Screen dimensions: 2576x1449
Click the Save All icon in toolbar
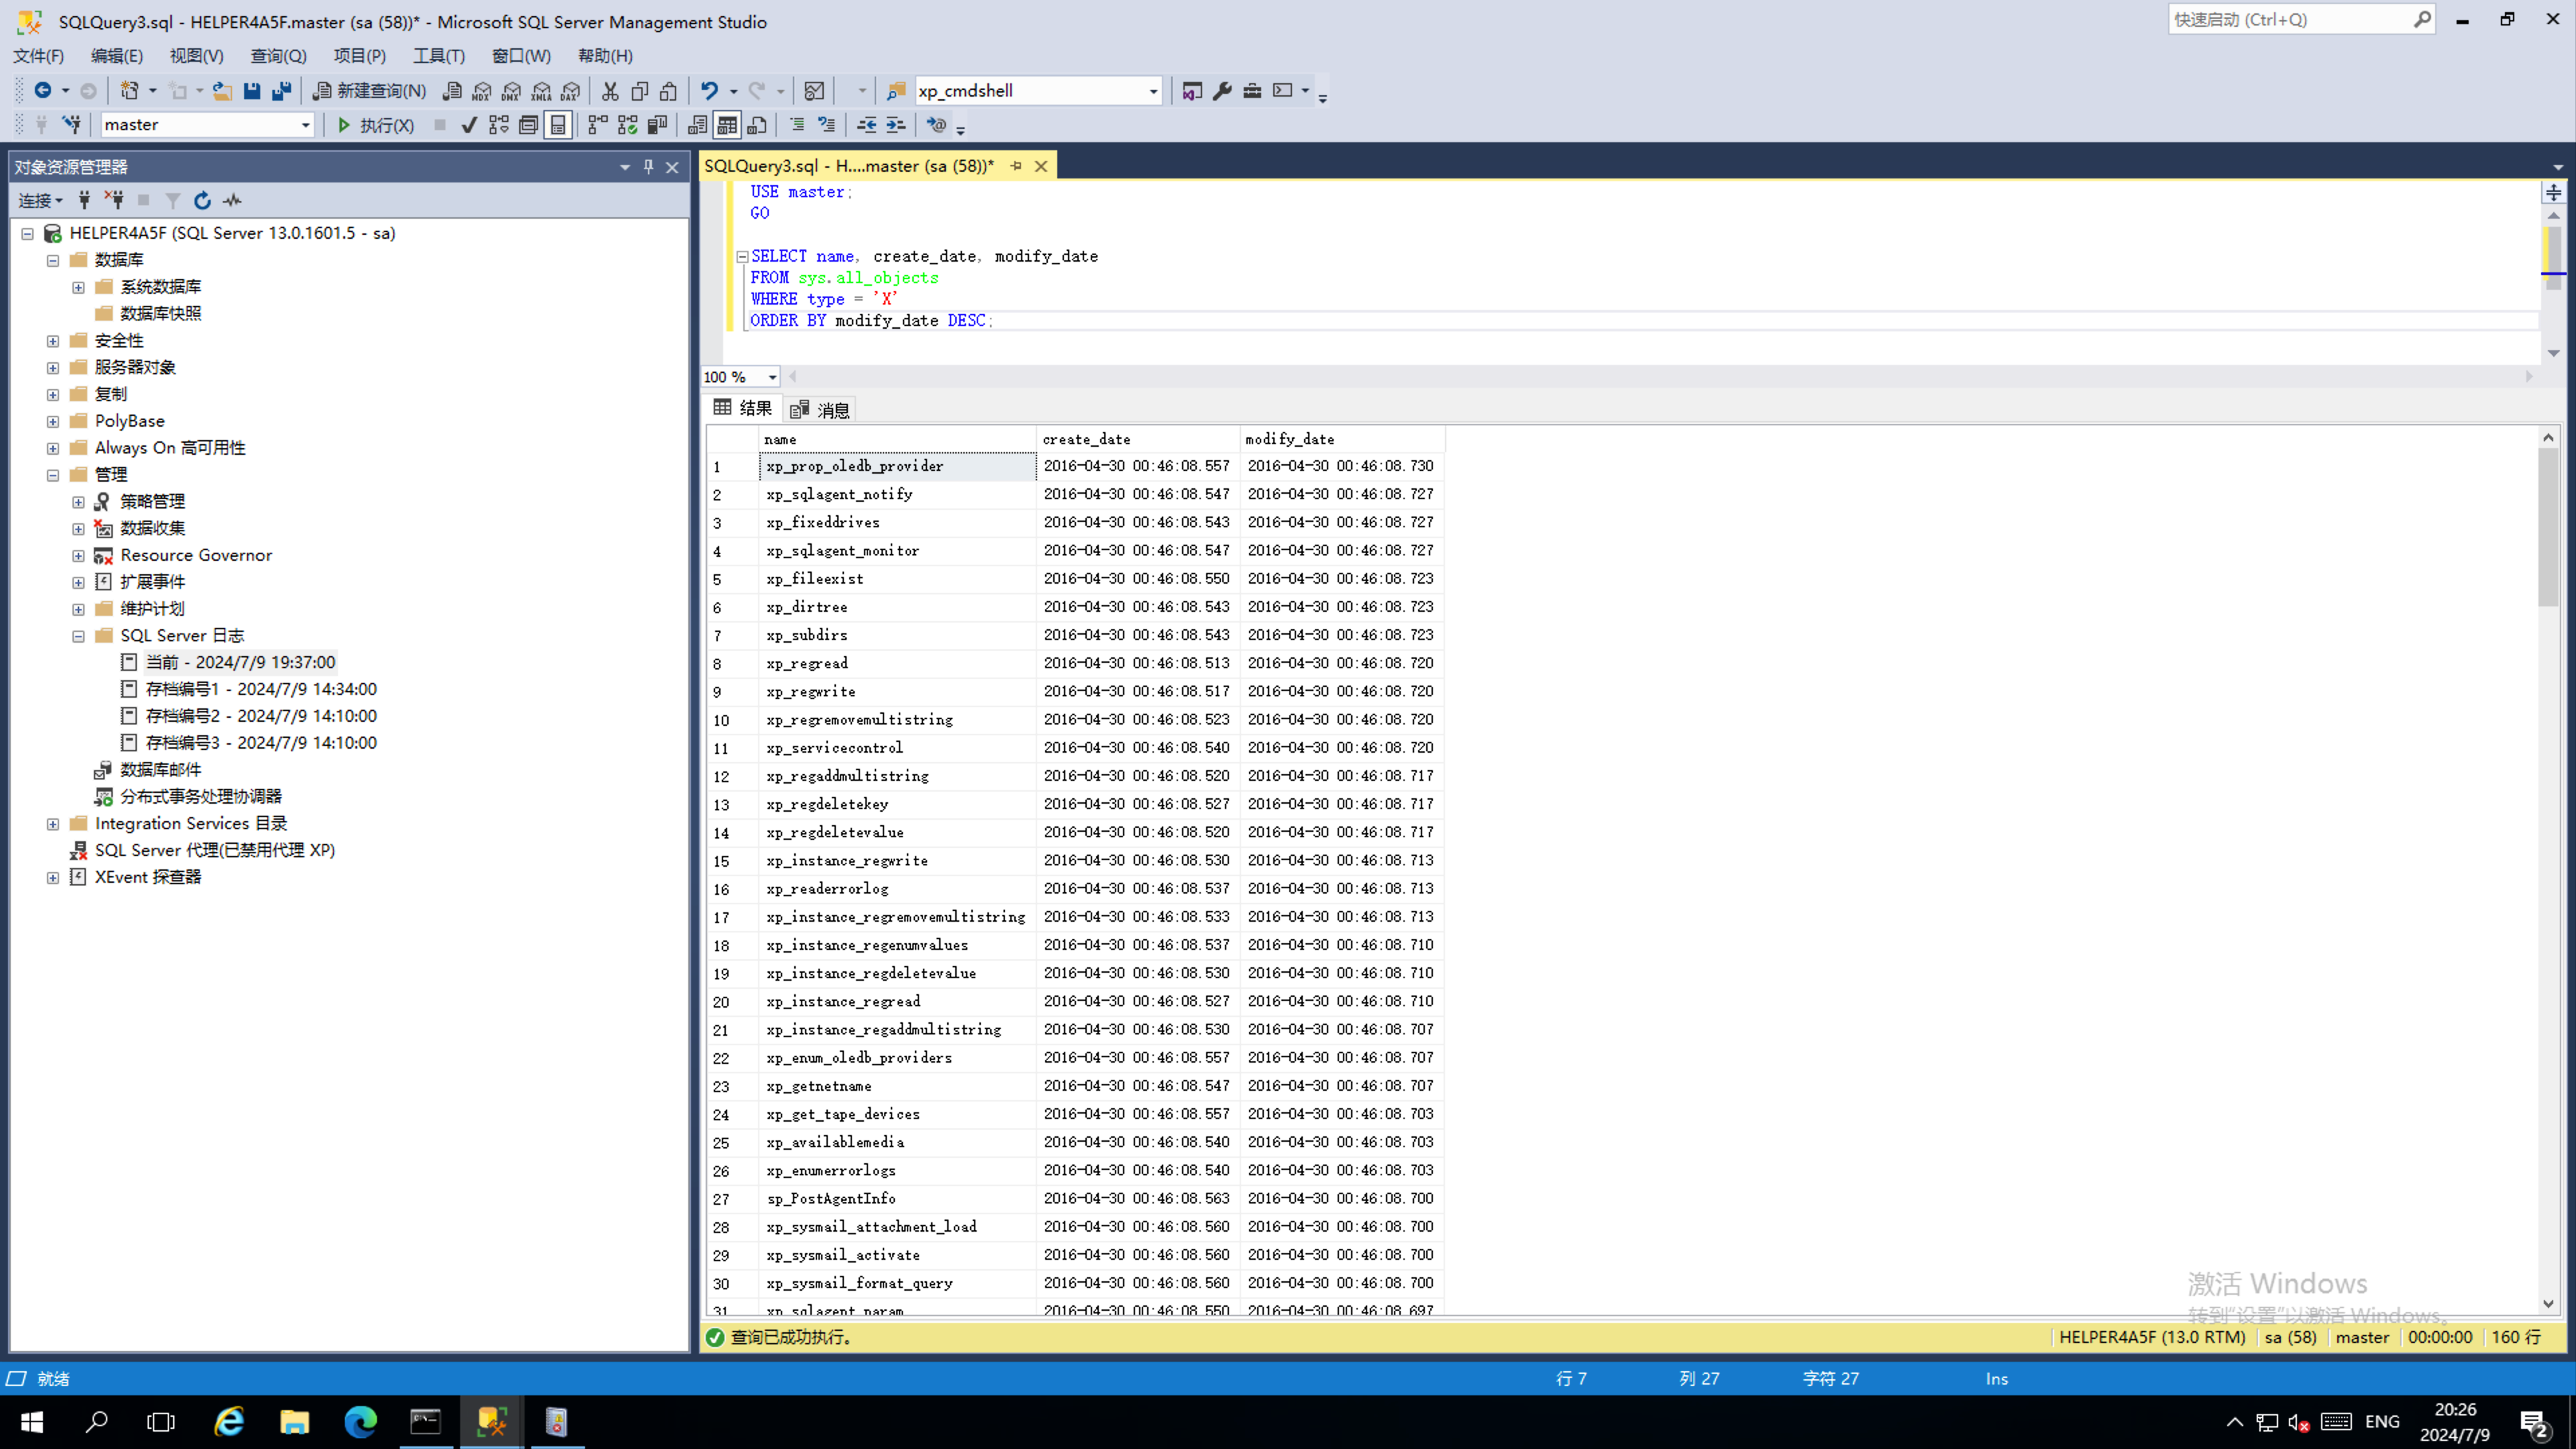(282, 91)
